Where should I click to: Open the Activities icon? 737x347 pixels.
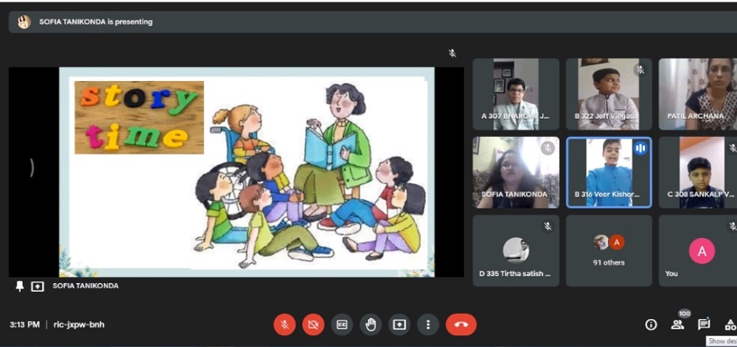pyautogui.click(x=730, y=324)
